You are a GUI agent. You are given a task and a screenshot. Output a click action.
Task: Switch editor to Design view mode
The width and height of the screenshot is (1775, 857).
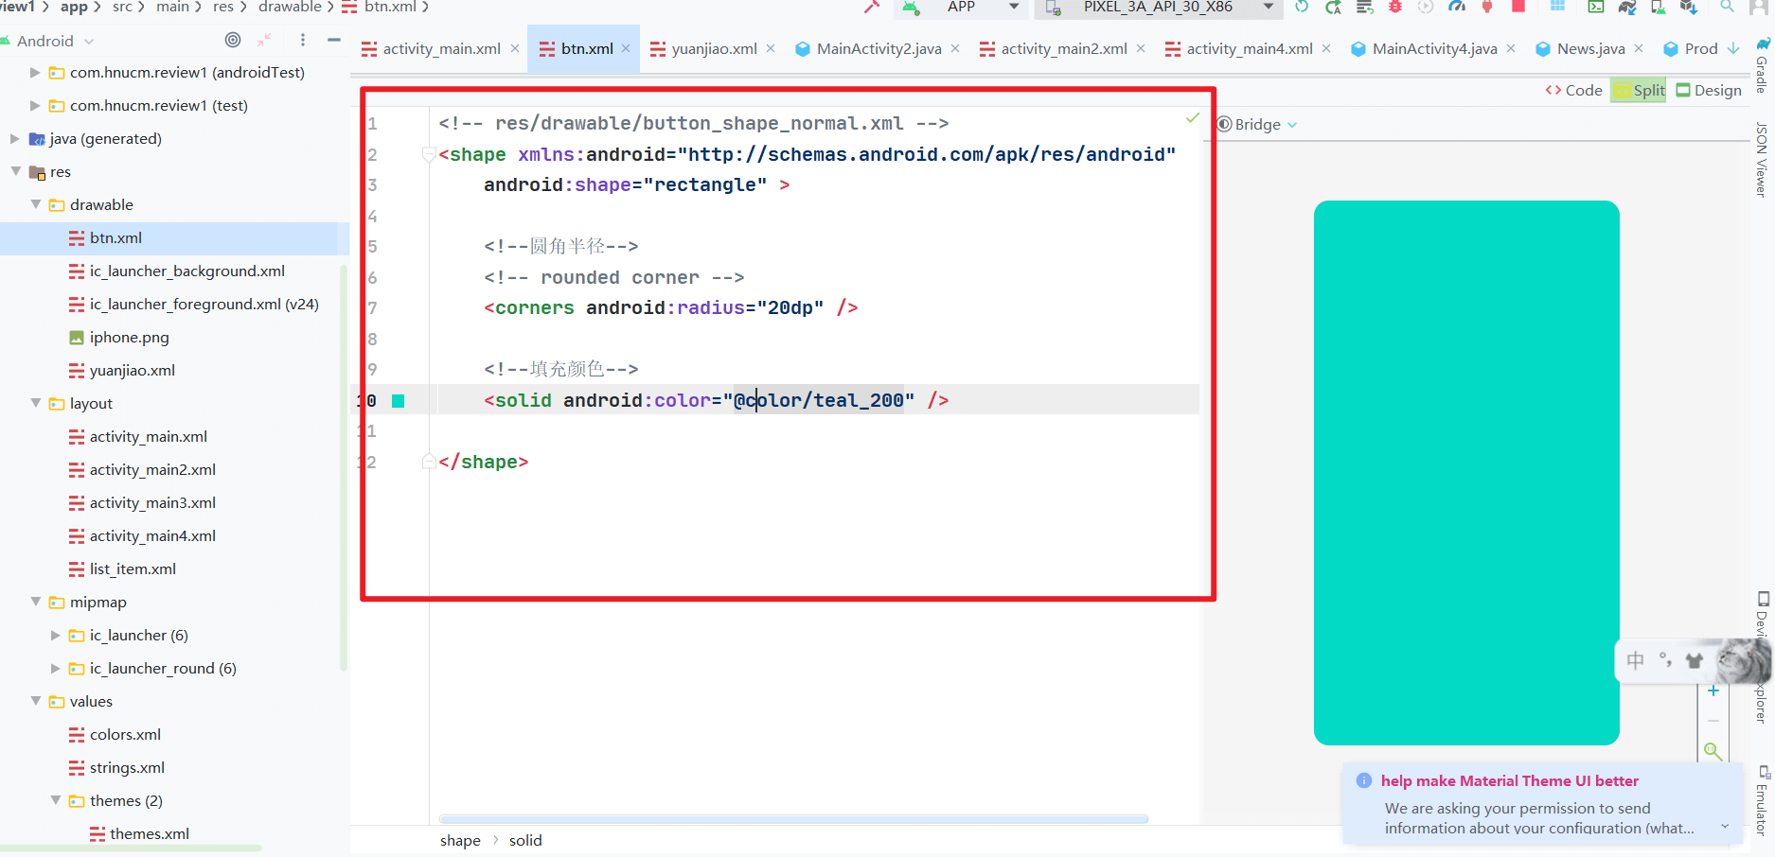(x=1709, y=90)
